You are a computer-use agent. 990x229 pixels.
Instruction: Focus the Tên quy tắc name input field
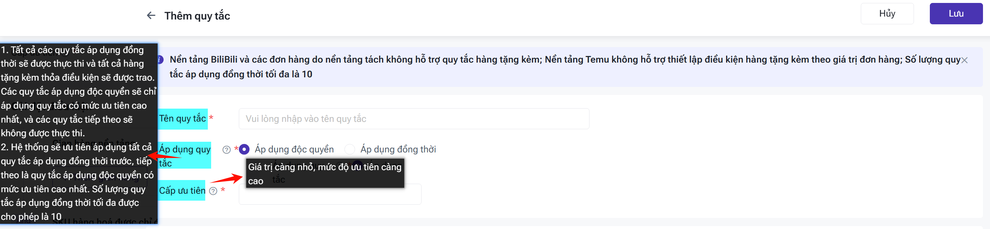pos(413,119)
